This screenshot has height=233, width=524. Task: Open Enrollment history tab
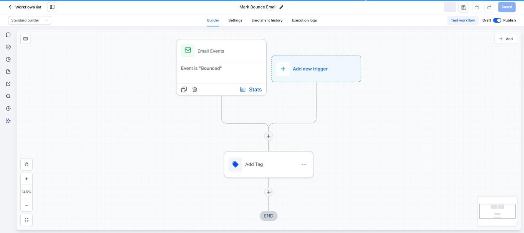coord(267,20)
